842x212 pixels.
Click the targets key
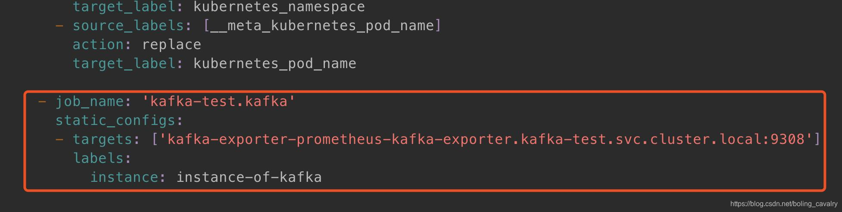tap(102, 140)
